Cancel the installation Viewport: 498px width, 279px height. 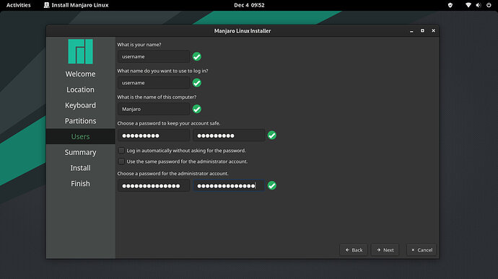[421, 249]
